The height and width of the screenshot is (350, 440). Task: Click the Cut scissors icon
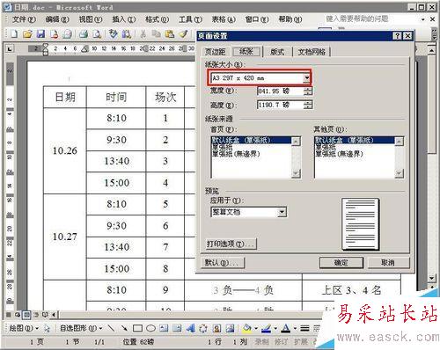[x=143, y=34]
